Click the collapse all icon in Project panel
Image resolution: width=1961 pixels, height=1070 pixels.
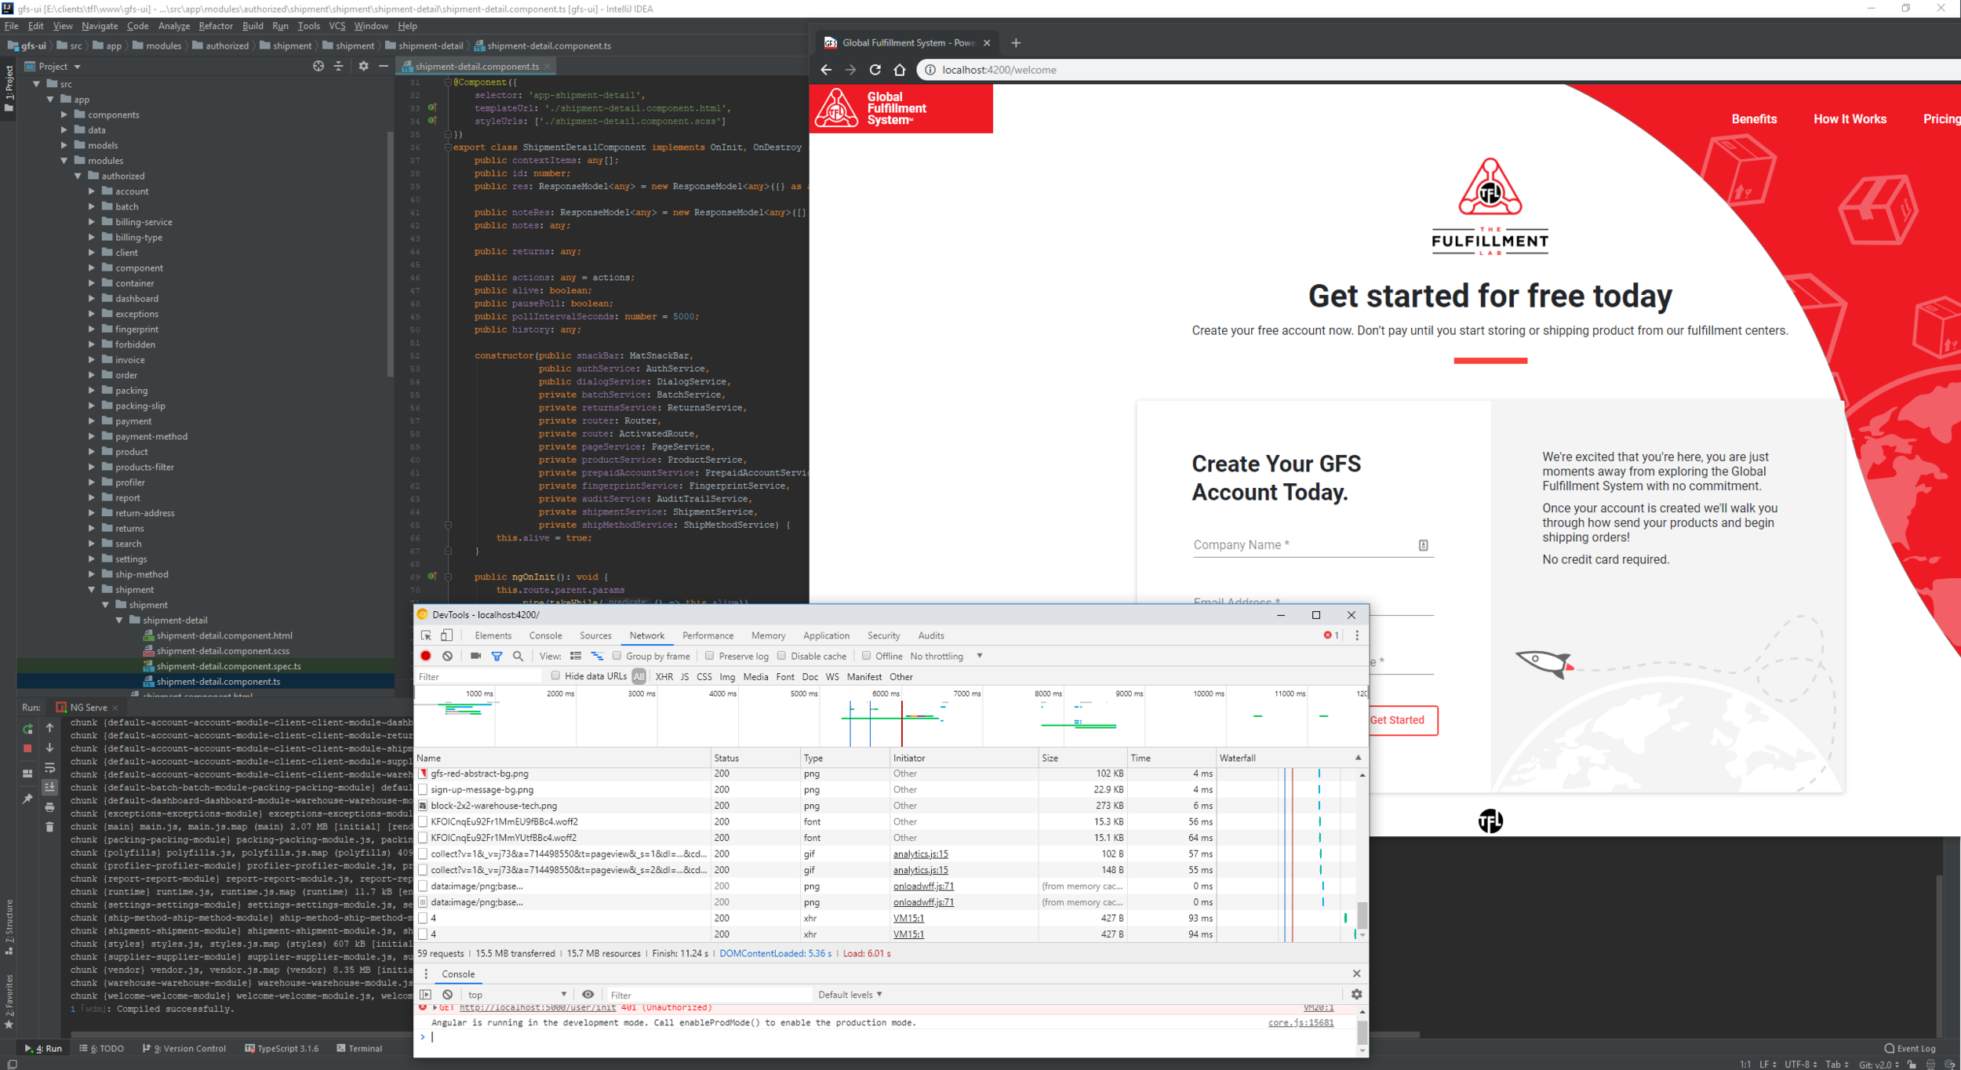click(339, 66)
